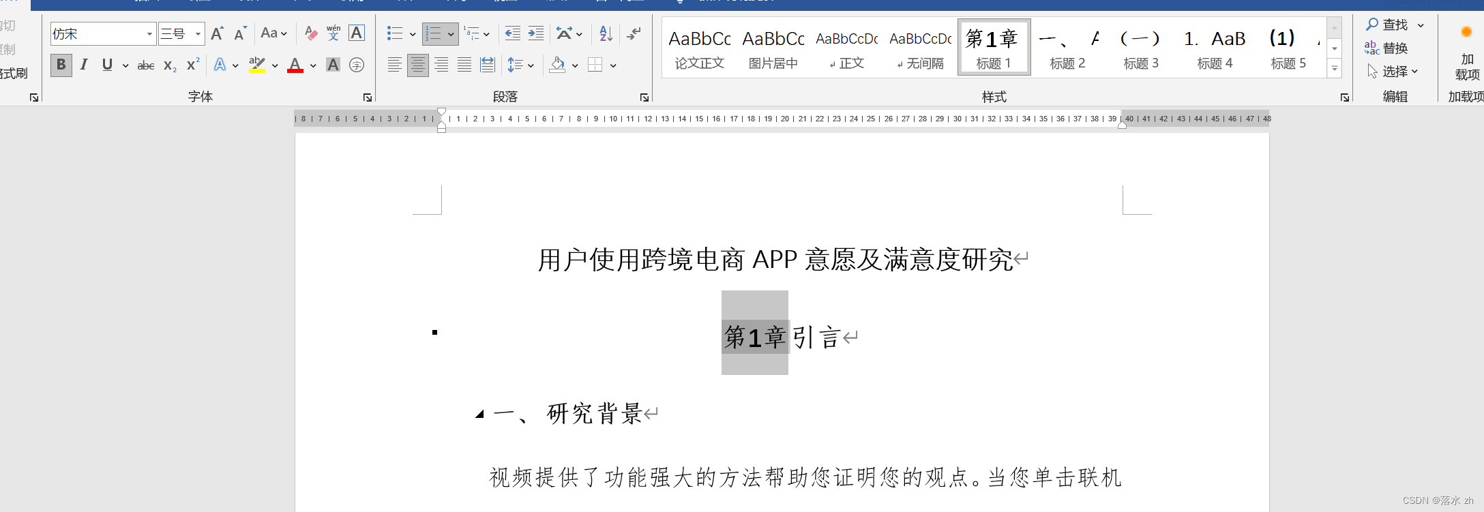Increase font size with grow font icon
This screenshot has width=1484, height=512.
[x=217, y=33]
